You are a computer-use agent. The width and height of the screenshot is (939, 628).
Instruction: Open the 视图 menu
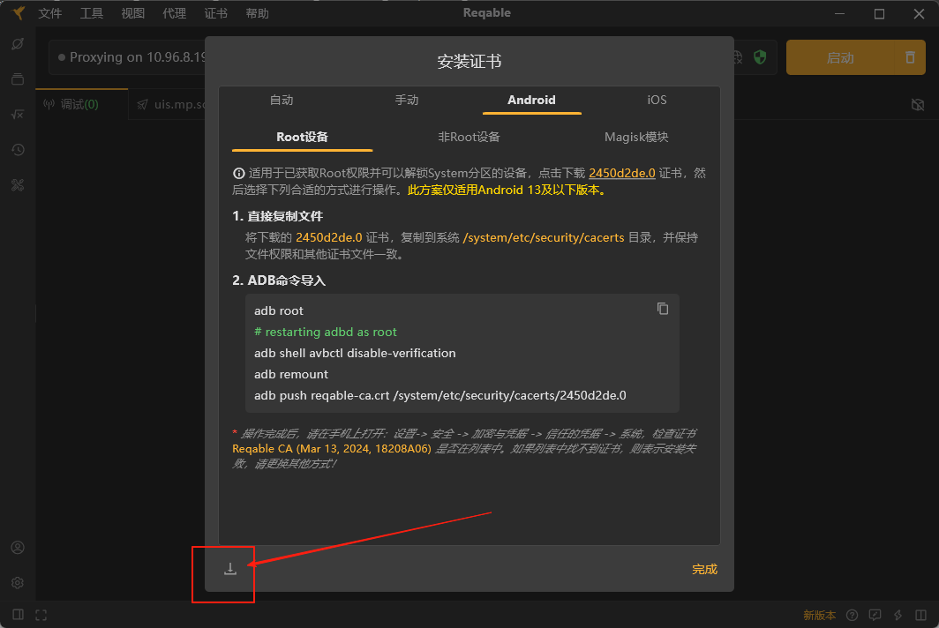coord(133,13)
